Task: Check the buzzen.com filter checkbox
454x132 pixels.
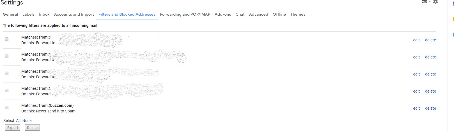Action: pos(7,107)
